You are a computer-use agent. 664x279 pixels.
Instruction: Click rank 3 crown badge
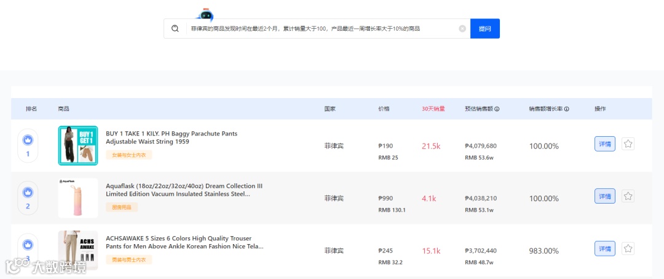tap(28, 245)
